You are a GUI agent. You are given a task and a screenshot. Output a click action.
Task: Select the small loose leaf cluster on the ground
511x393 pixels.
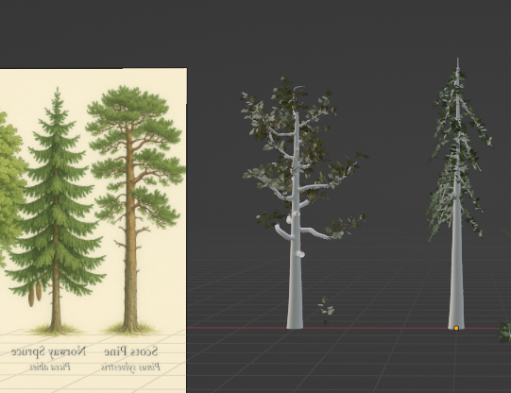pyautogui.click(x=326, y=311)
